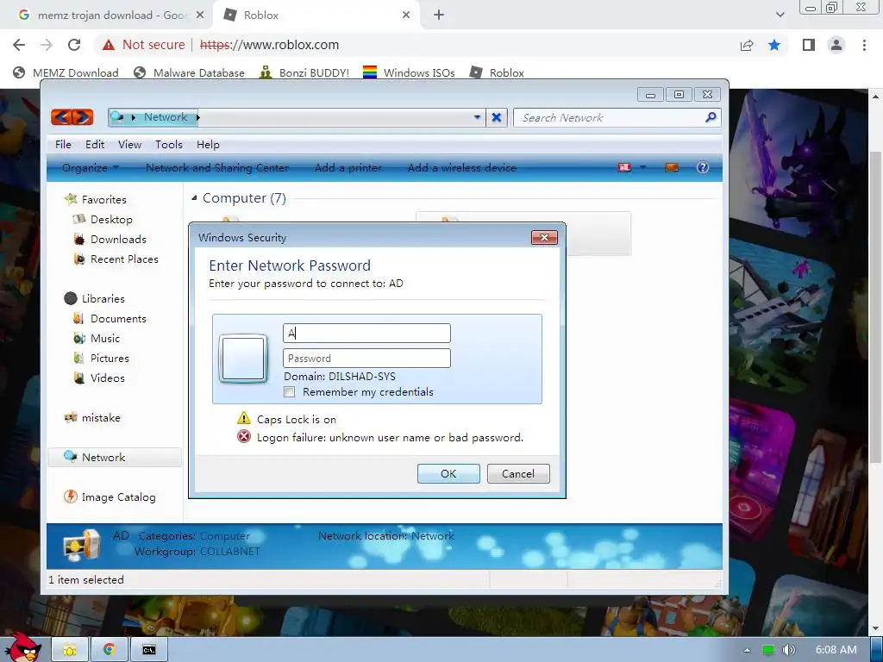Click the search magnifier icon in Search Network box
Viewport: 883px width, 662px height.
click(711, 117)
